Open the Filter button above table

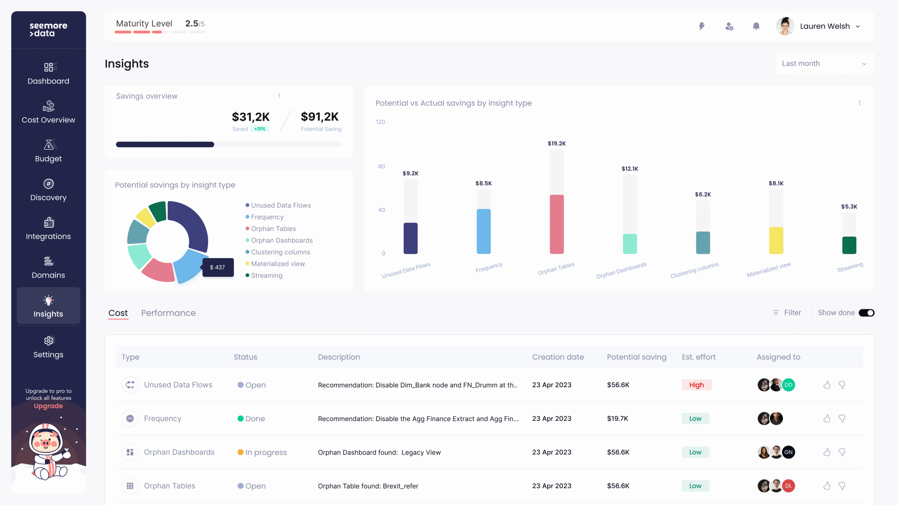pyautogui.click(x=787, y=313)
